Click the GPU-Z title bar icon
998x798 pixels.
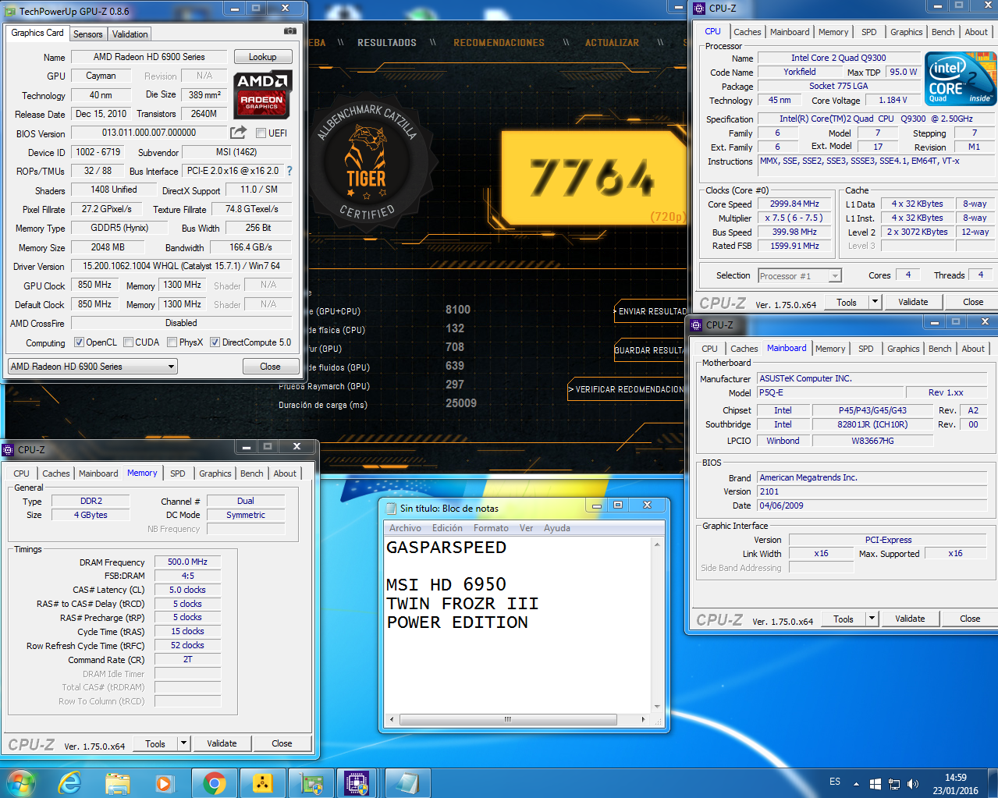(x=10, y=11)
